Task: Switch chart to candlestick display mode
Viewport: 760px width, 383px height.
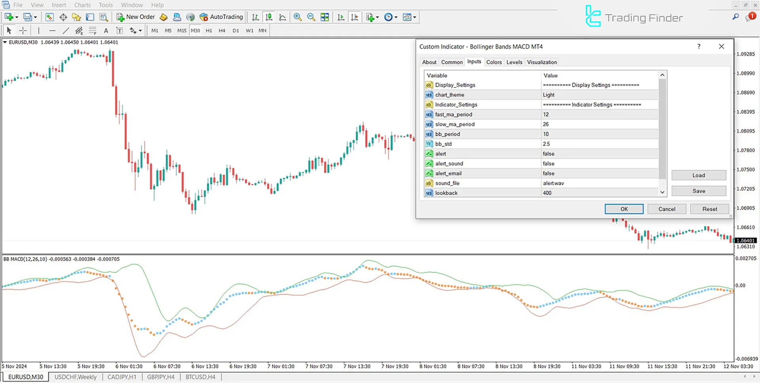Action: [269, 17]
